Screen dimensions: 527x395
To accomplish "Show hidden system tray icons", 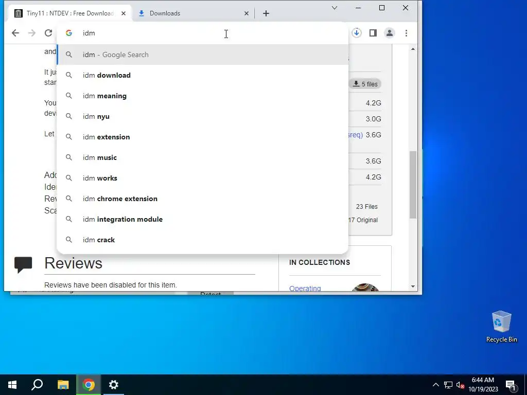I will (435, 385).
